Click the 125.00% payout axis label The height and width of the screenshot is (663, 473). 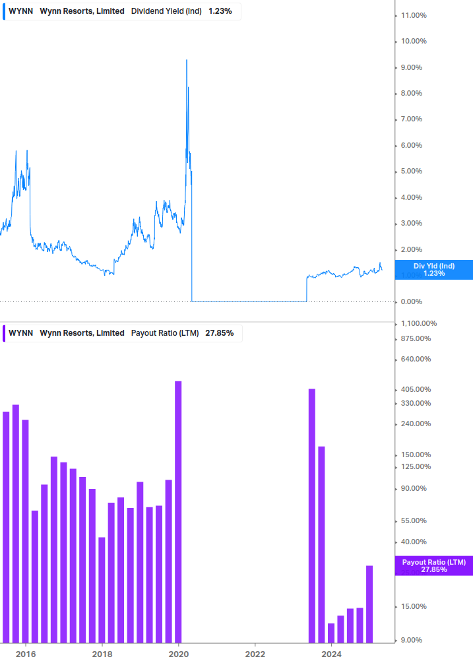pyautogui.click(x=416, y=466)
